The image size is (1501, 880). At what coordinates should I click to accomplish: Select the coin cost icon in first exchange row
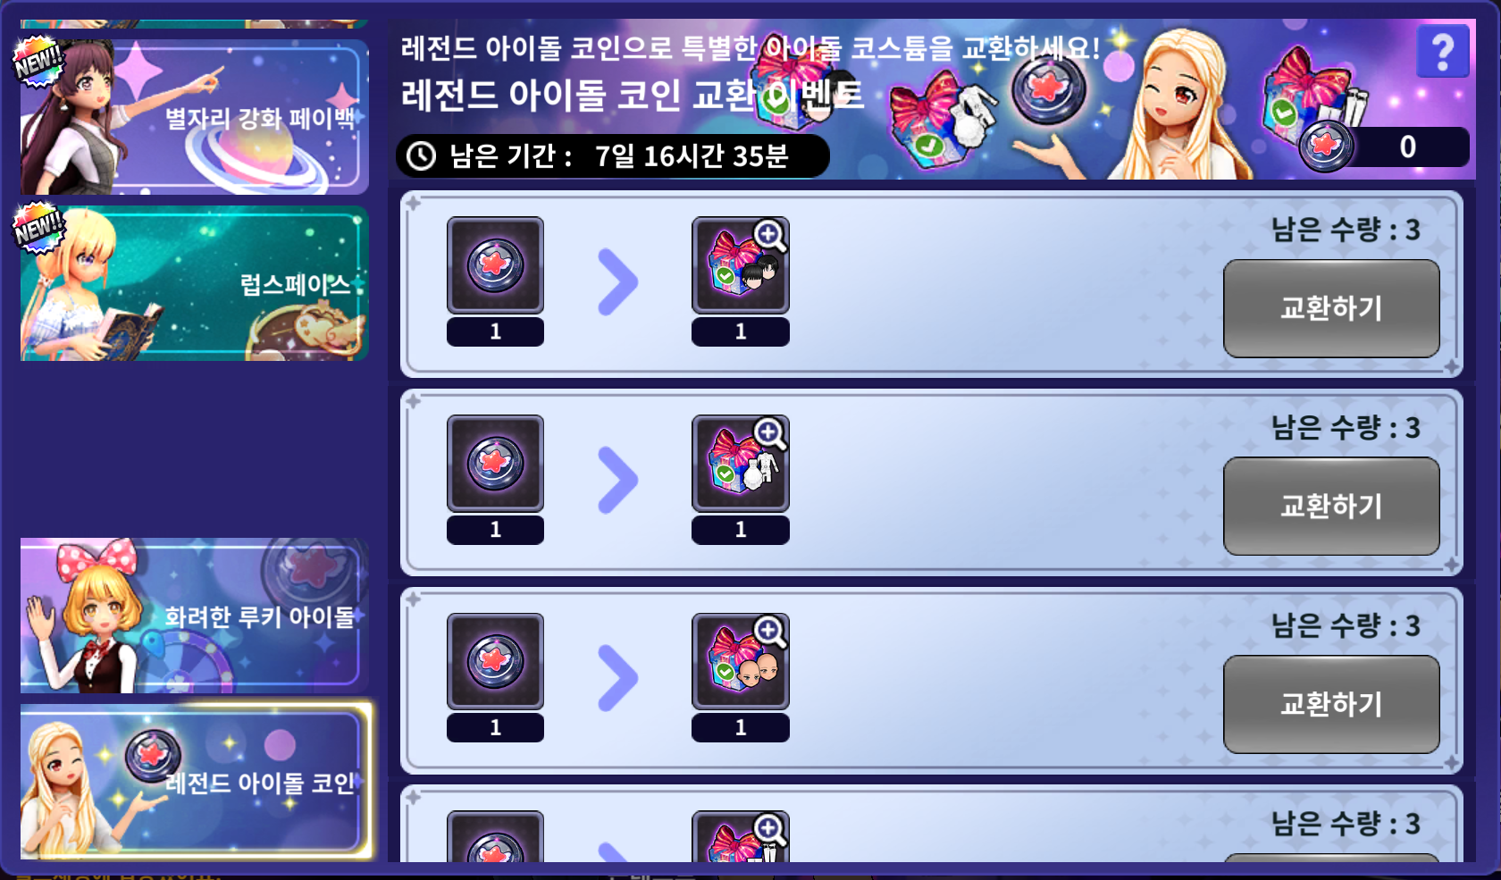495,265
